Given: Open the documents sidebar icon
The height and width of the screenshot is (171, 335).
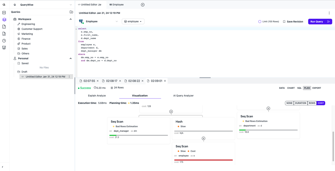Looking at the screenshot, I should tap(4, 27).
